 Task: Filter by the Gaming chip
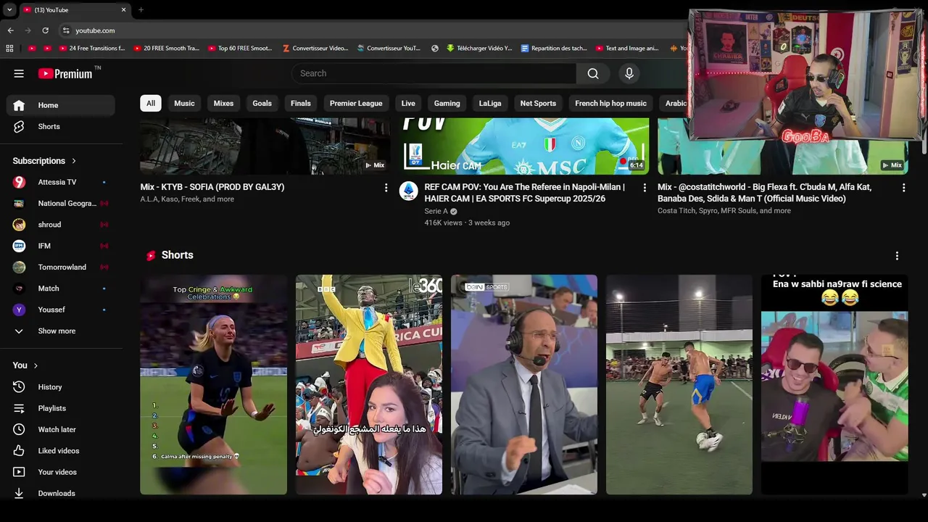coord(447,103)
